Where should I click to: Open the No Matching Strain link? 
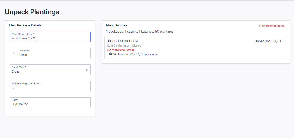tap(121, 50)
